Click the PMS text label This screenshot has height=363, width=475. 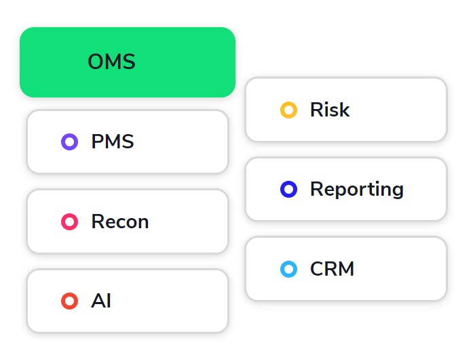click(x=113, y=142)
